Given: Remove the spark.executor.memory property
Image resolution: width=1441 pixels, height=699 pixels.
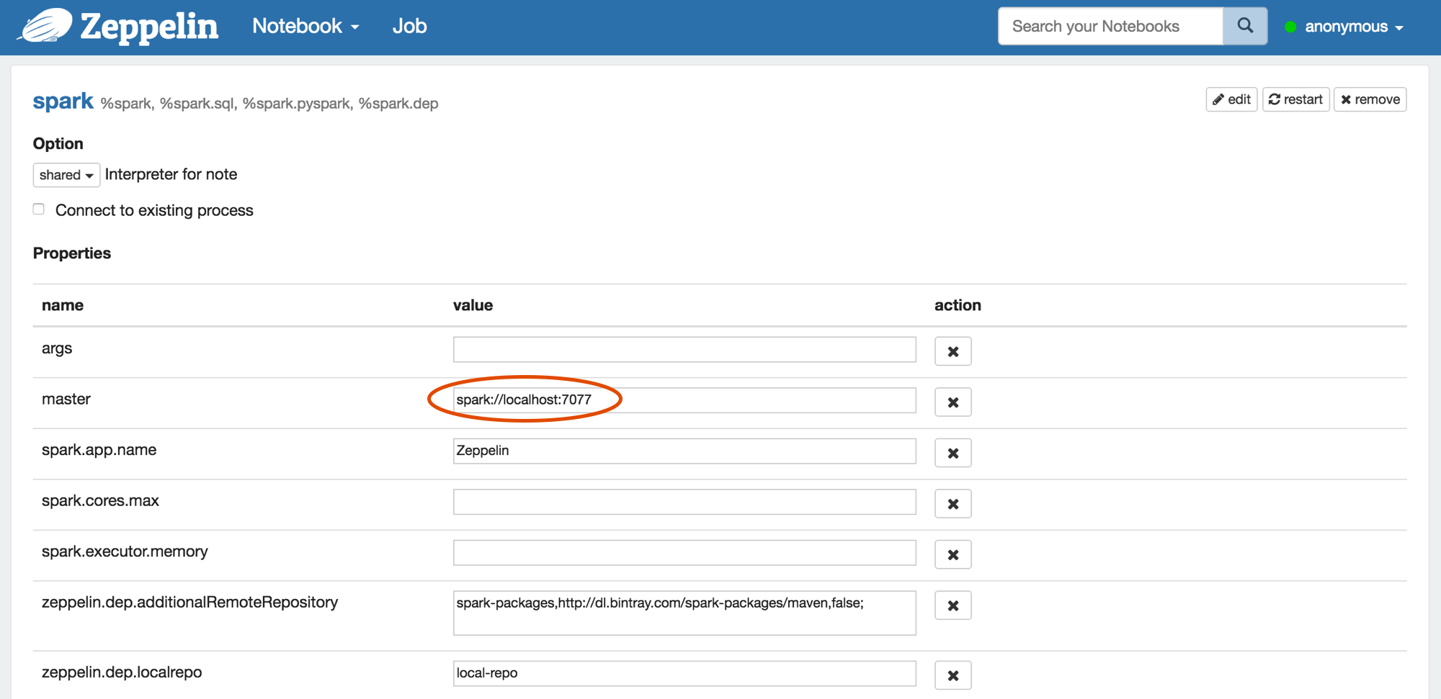Looking at the screenshot, I should click(953, 554).
